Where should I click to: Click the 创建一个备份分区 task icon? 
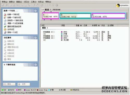5,17
